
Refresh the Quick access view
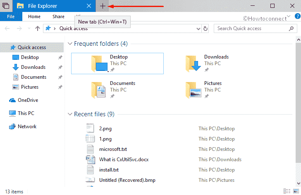[x=205, y=28]
